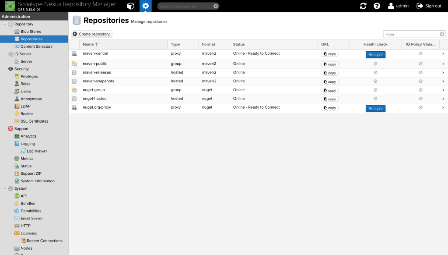Open Bundles under System
This screenshot has width=448, height=255.
[28, 203]
